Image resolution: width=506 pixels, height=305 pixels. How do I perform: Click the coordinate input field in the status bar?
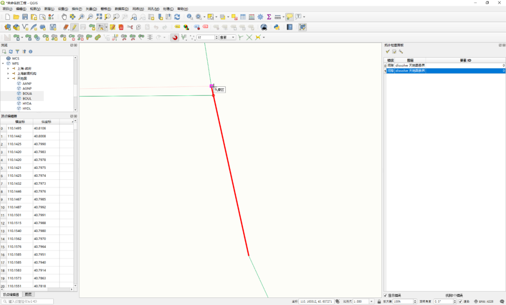[316, 301]
